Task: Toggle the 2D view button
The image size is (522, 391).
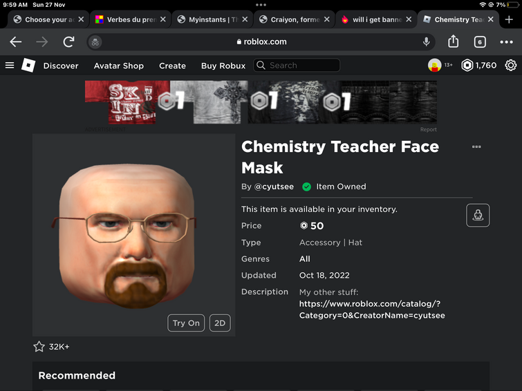Action: click(220, 323)
